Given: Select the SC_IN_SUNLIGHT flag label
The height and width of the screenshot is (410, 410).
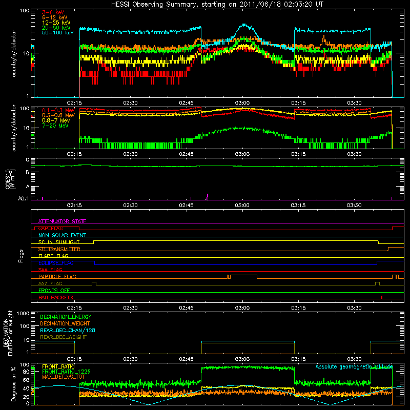Looking at the screenshot, I should tap(59, 242).
